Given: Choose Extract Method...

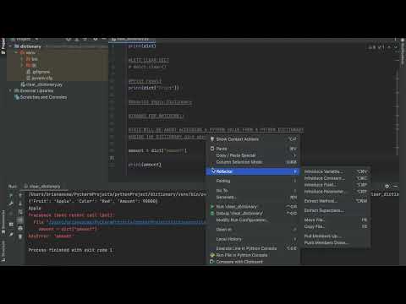Looking at the screenshot, I should point(336,201).
